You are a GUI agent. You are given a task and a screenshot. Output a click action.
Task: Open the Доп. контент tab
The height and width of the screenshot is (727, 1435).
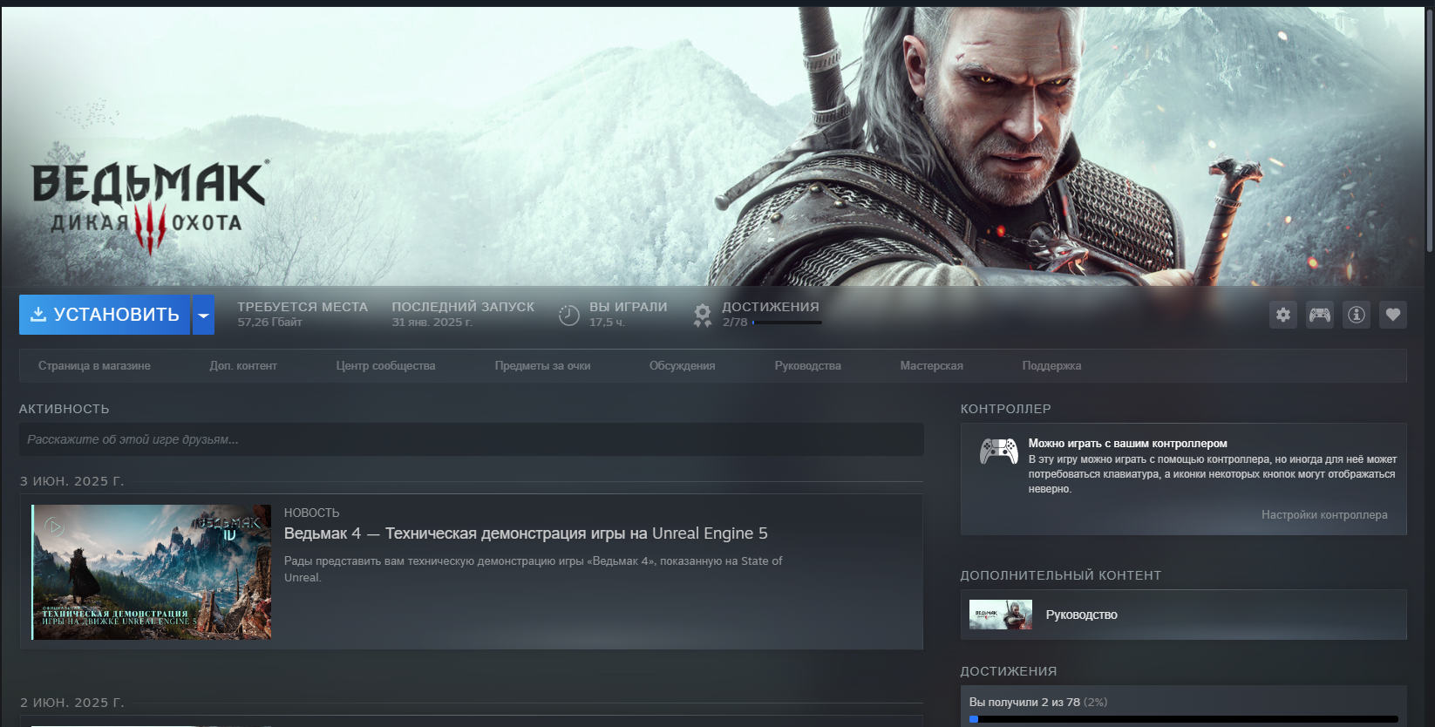[x=243, y=366]
